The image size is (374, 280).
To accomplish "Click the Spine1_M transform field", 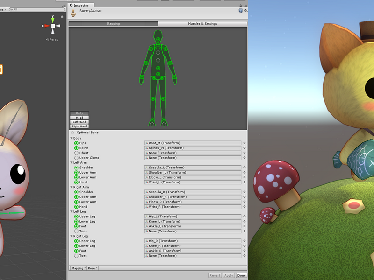I will point(193,148).
